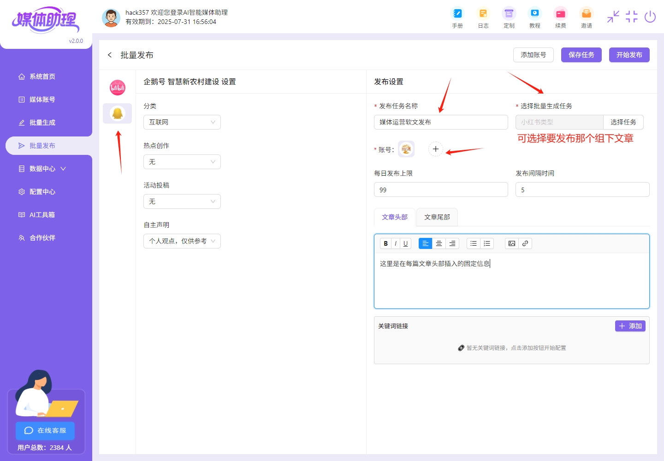Insert an image in editor
664x461 pixels.
click(512, 243)
